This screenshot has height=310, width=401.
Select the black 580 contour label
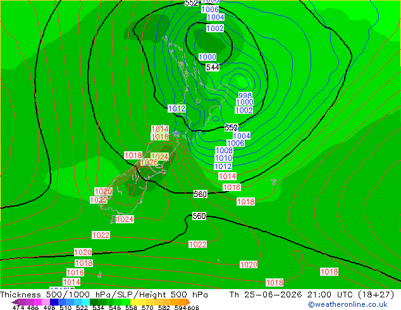pos(200,194)
